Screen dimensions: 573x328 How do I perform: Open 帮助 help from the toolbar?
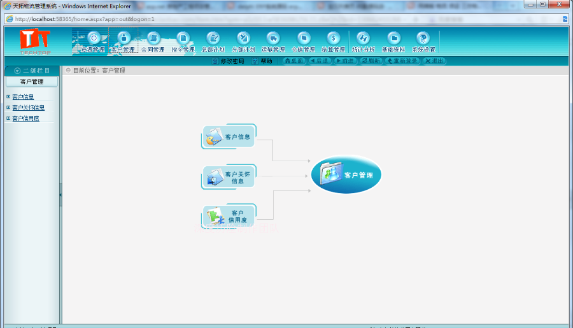[262, 61]
